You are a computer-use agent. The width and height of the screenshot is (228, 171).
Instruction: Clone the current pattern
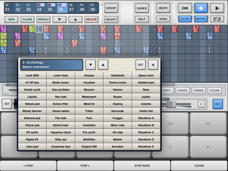(28, 19)
